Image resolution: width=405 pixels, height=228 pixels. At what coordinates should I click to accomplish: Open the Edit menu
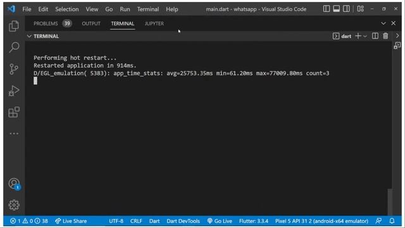43,9
